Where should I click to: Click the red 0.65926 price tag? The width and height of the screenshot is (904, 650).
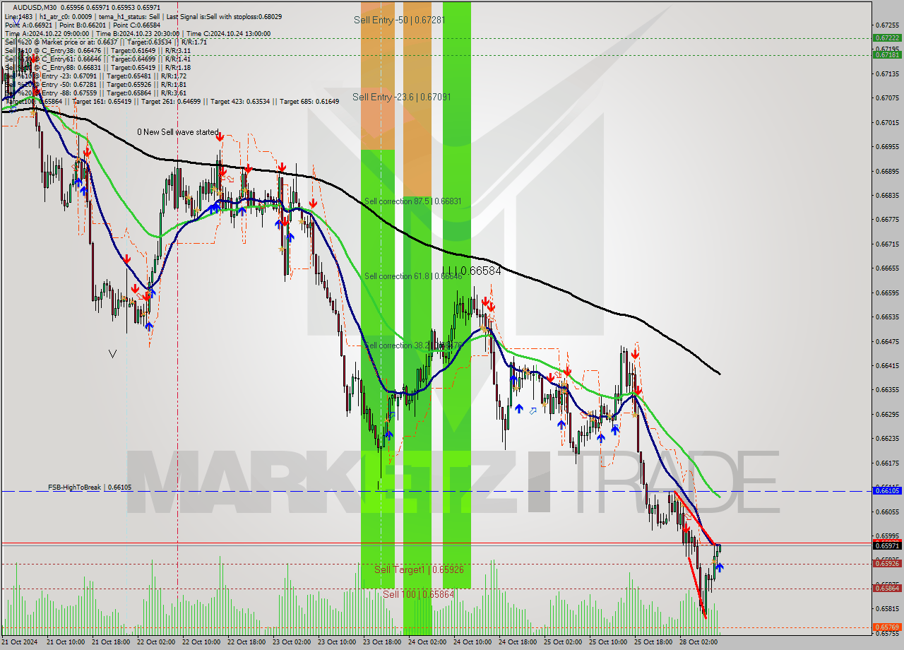click(x=887, y=563)
